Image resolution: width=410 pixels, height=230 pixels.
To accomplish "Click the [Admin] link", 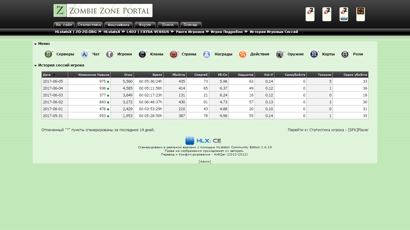I will (x=205, y=162).
